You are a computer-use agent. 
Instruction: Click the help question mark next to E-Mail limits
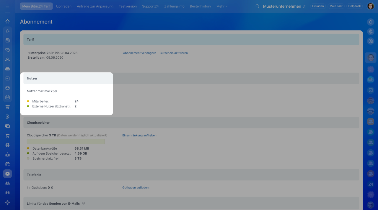coord(84,203)
